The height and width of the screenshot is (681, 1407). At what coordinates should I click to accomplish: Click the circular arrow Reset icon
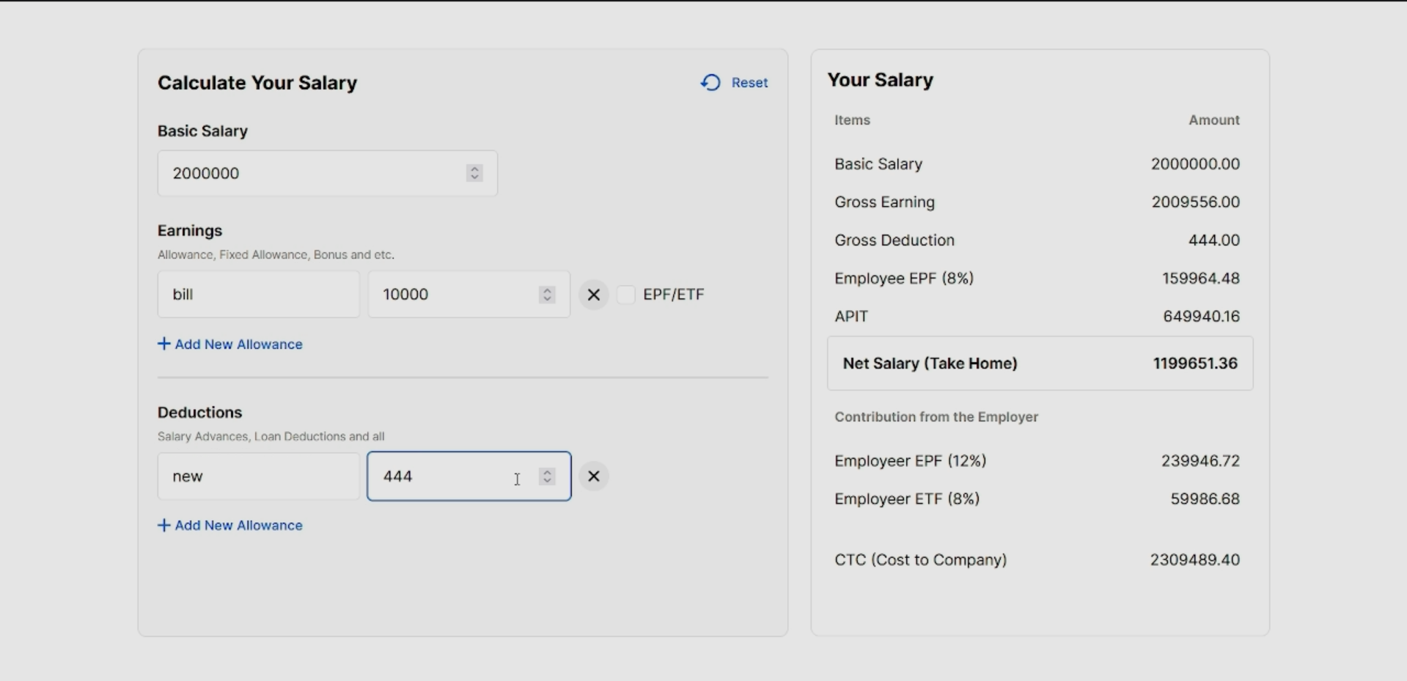[x=710, y=83]
